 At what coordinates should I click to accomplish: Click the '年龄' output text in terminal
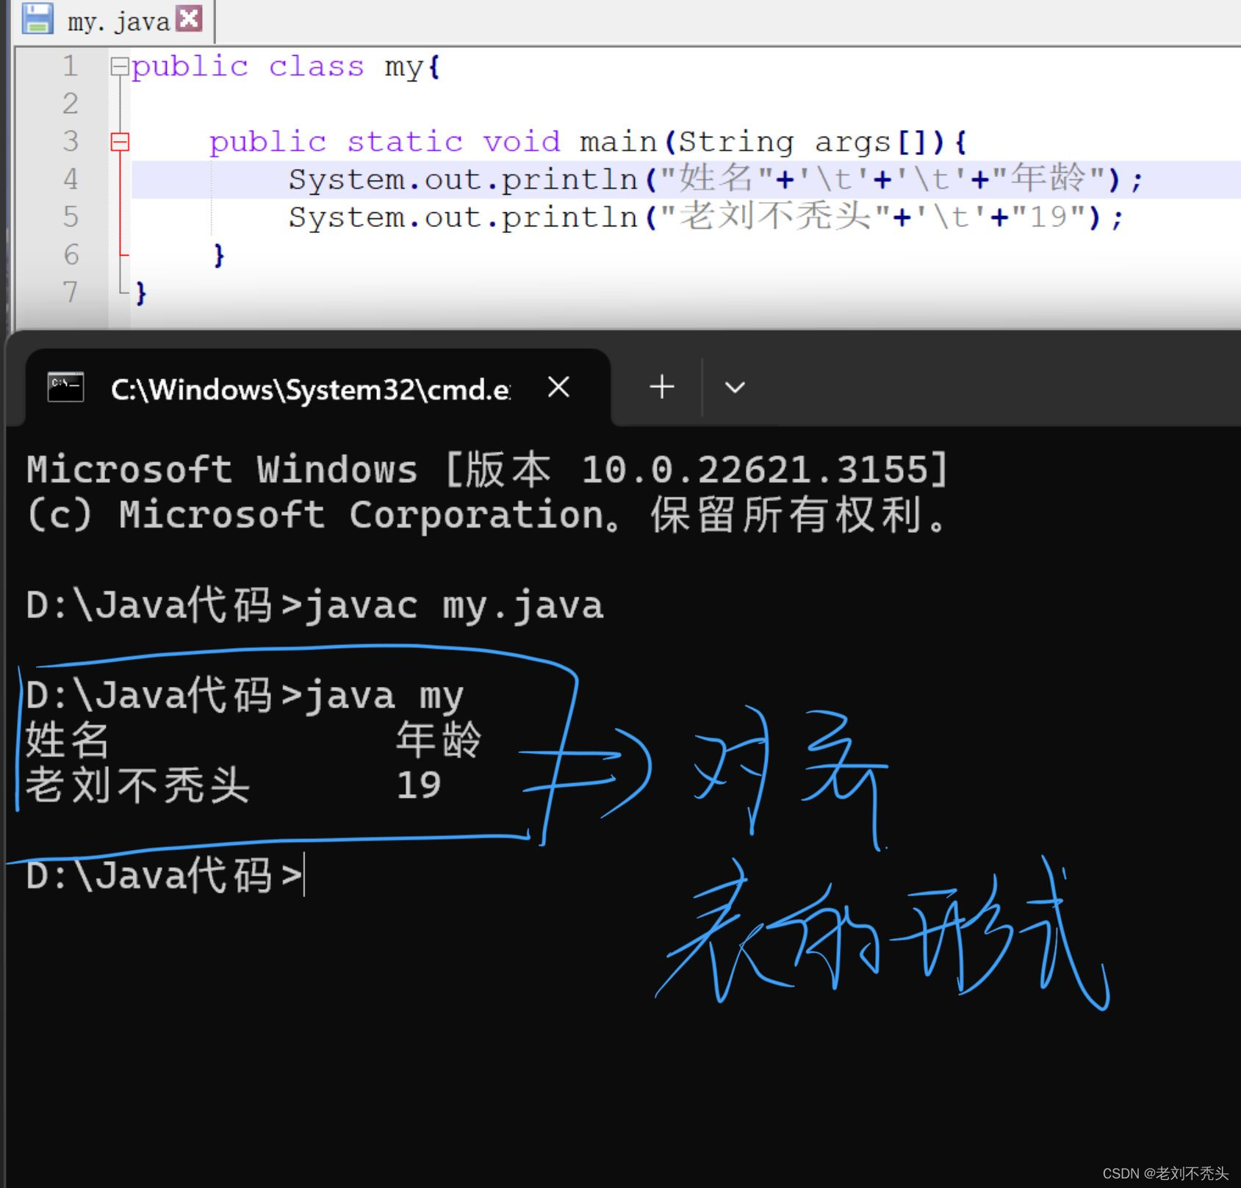click(x=439, y=741)
